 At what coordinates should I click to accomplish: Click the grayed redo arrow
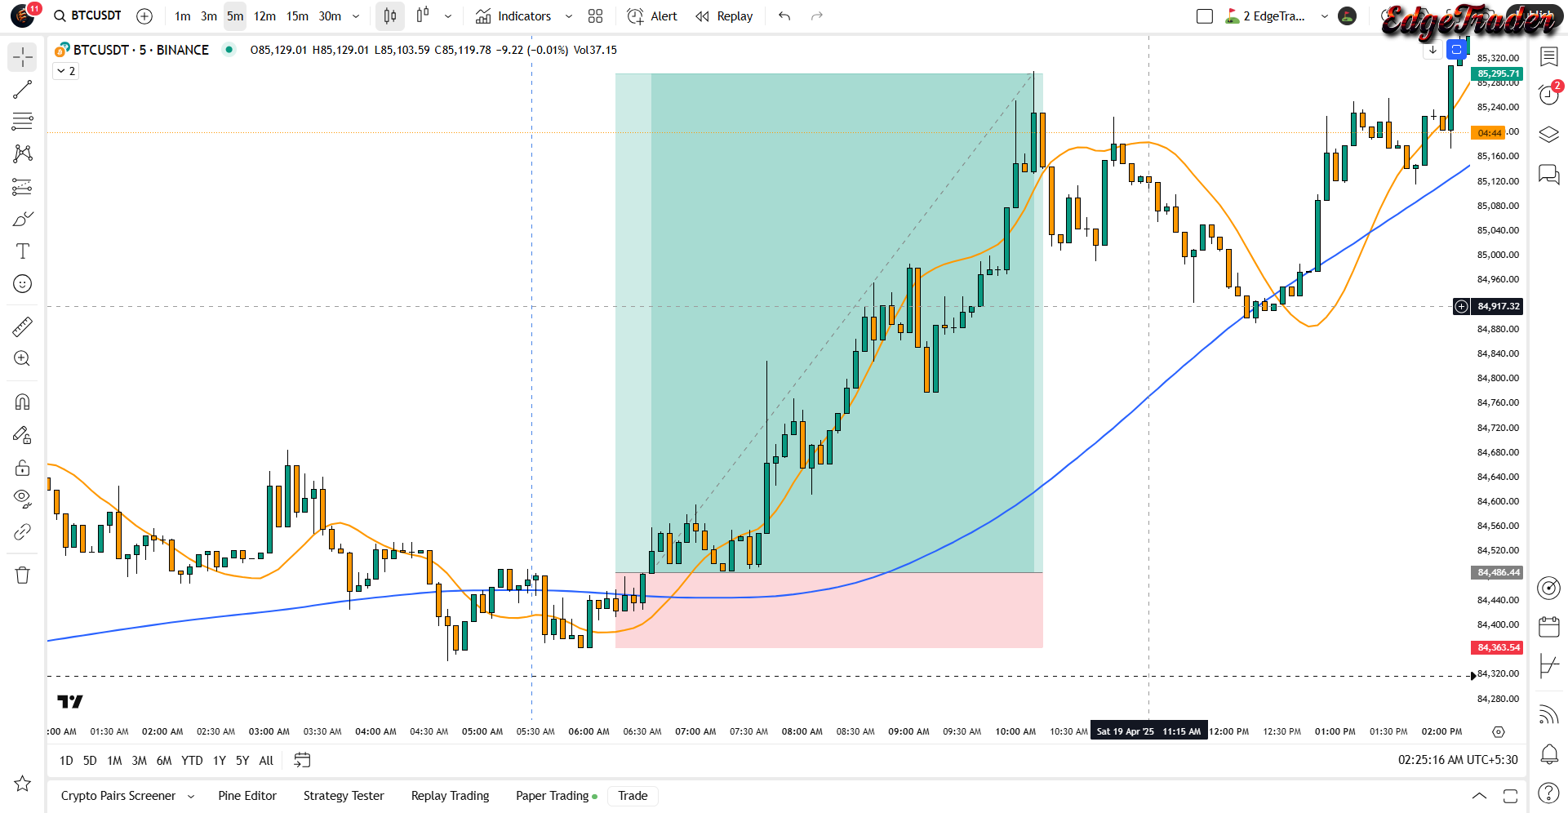pos(817,16)
